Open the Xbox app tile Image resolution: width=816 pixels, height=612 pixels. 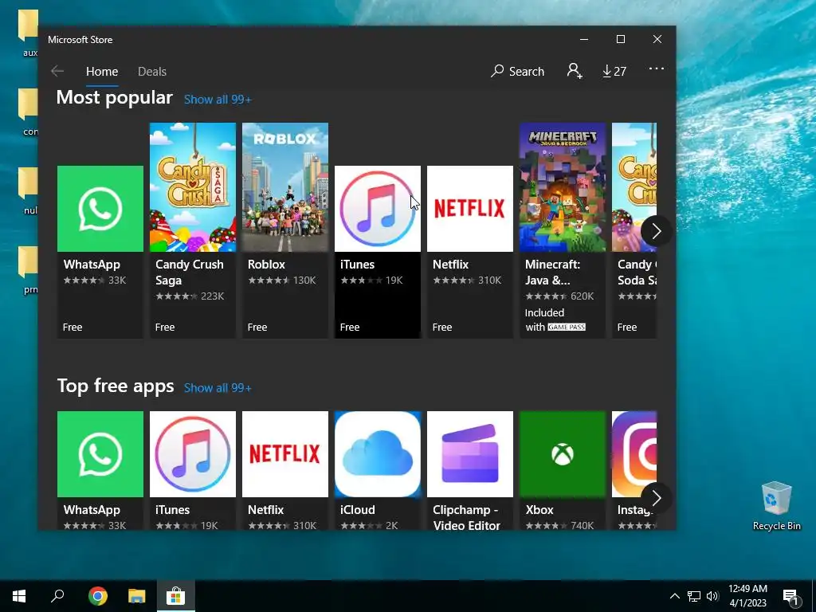click(x=563, y=470)
